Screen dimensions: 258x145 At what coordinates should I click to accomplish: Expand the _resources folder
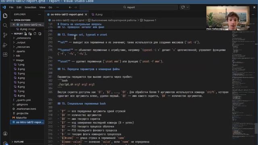click(x=23, y=47)
